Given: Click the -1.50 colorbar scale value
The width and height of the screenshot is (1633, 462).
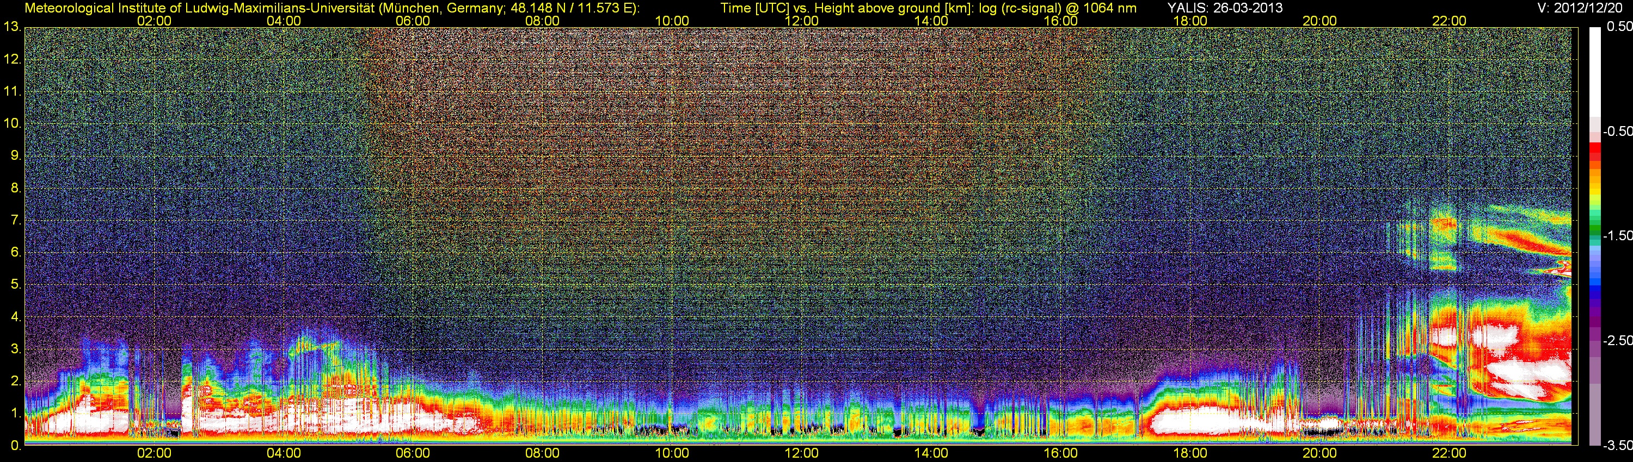Looking at the screenshot, I should pos(1617,235).
